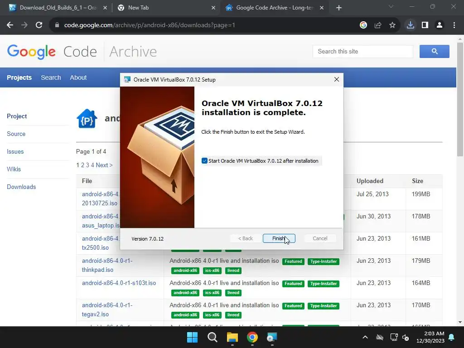Open the Google account icon in toolbar
Screen dimensions: 464x348
363,25
